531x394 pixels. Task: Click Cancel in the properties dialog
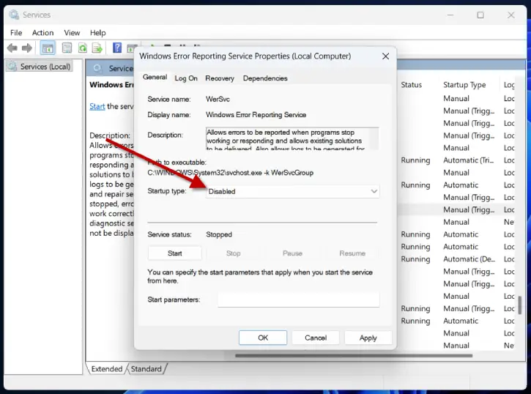pos(316,338)
